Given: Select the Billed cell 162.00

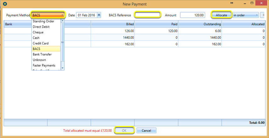Looking at the screenshot, I should pos(113,44).
